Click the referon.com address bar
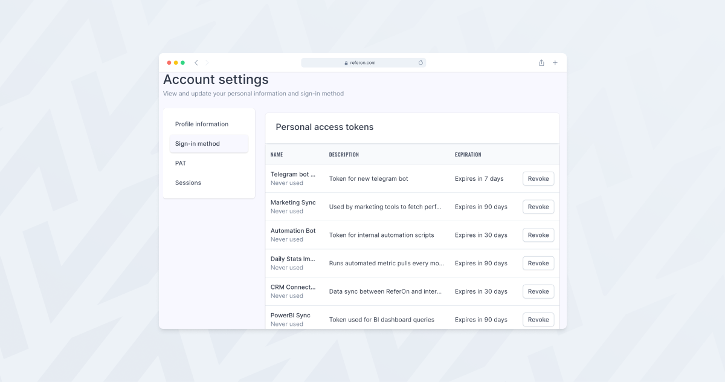Screen dimensions: 725x382 363,63
